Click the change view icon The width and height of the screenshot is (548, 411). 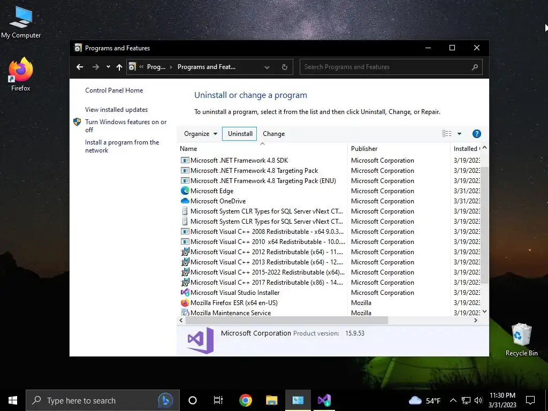(447, 133)
